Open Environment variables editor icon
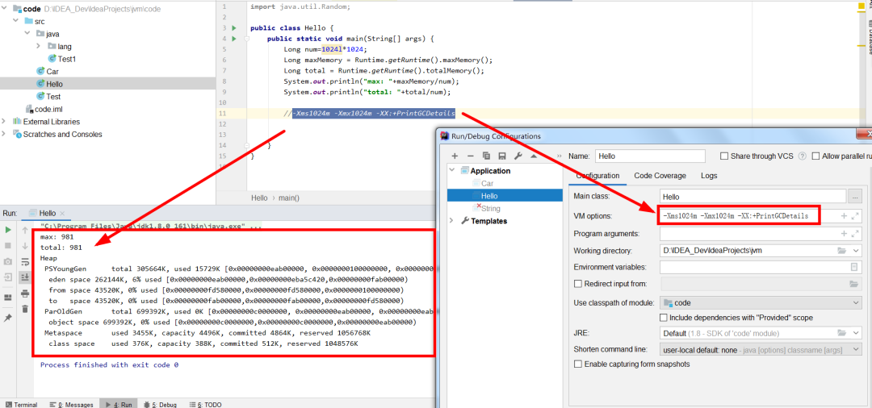The height and width of the screenshot is (408, 872). tap(854, 267)
